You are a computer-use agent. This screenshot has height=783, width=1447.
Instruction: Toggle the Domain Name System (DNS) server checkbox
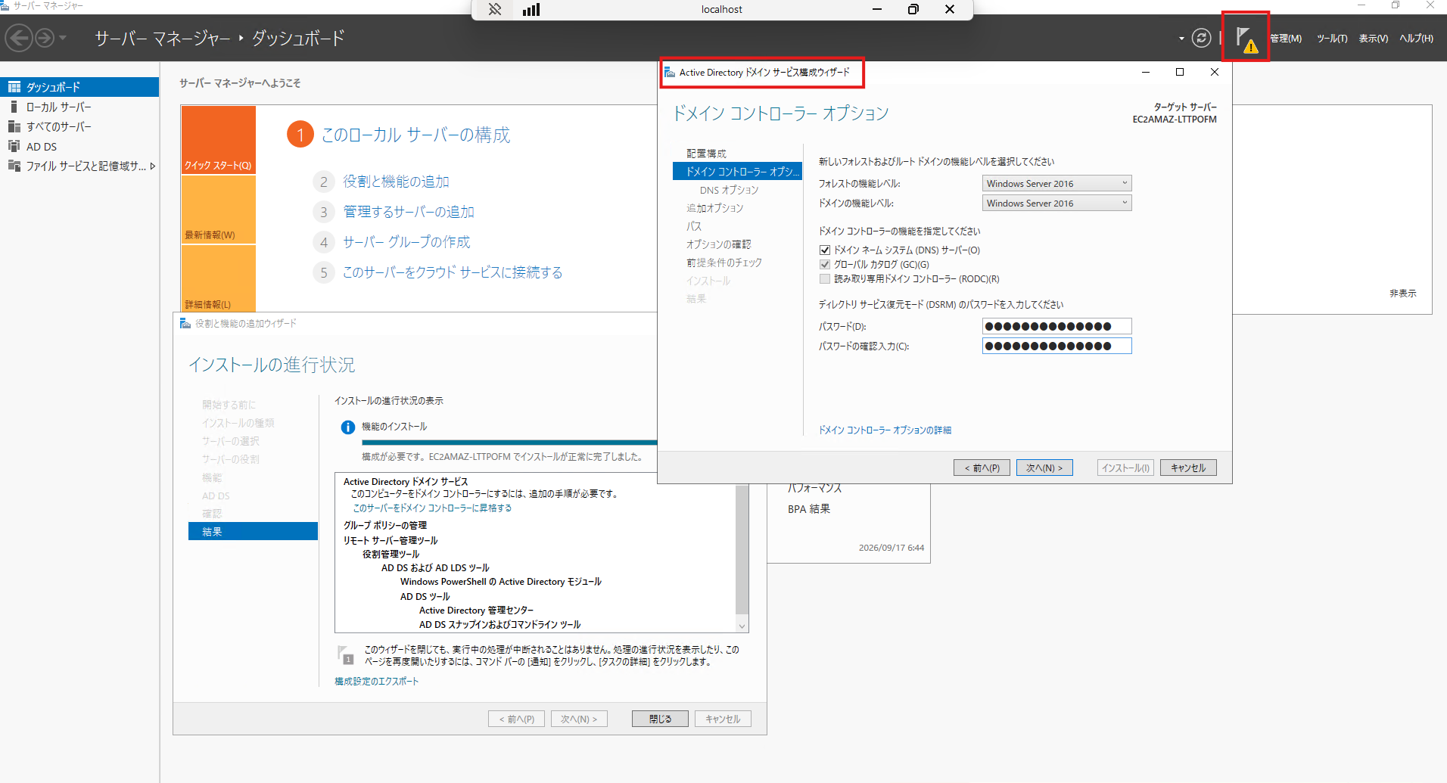tap(825, 250)
